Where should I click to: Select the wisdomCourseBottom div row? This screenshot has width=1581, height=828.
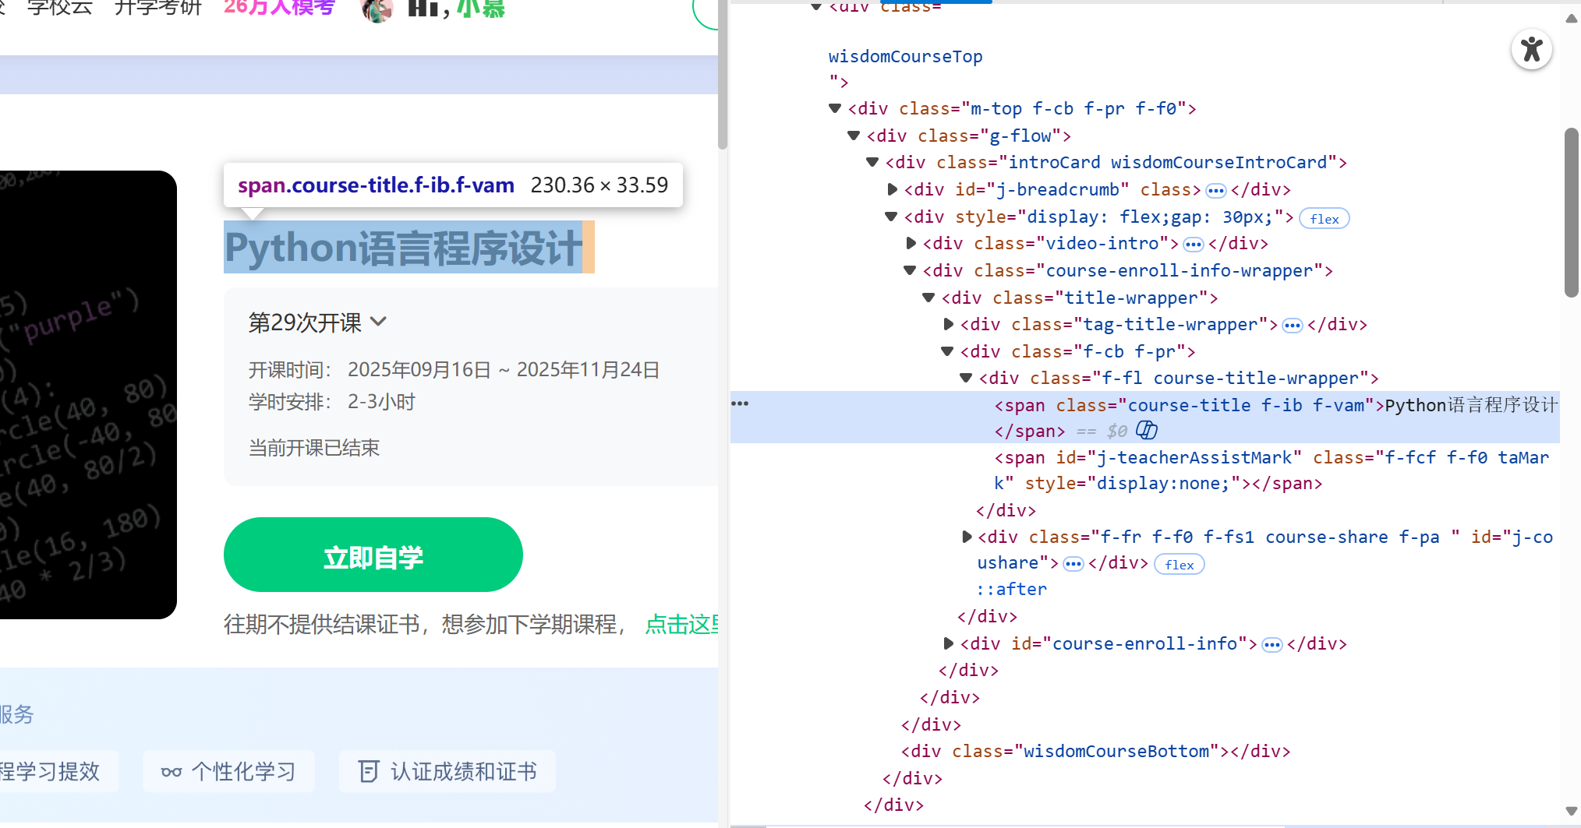[1095, 751]
